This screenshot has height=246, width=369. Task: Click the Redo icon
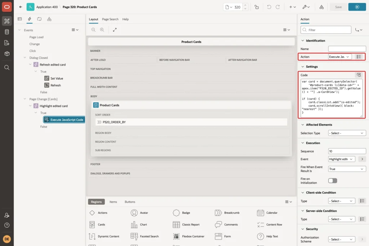[278, 7]
